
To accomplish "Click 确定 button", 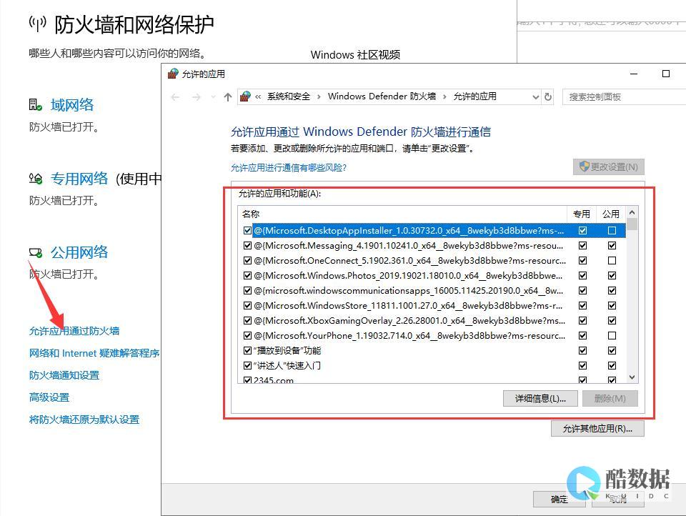I will click(x=559, y=499).
